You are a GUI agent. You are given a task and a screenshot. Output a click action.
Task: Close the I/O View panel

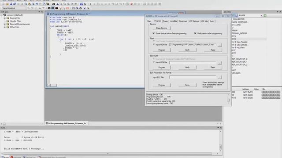coord(280,12)
